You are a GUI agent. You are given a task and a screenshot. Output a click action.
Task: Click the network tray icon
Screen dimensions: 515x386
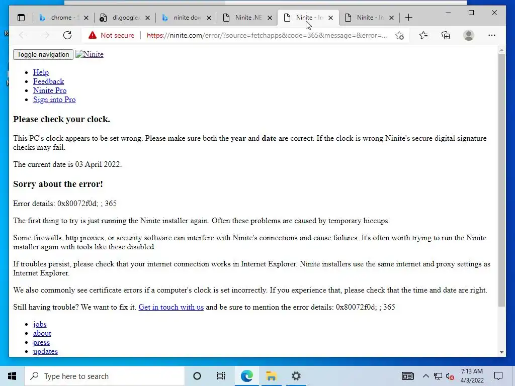[x=438, y=376]
